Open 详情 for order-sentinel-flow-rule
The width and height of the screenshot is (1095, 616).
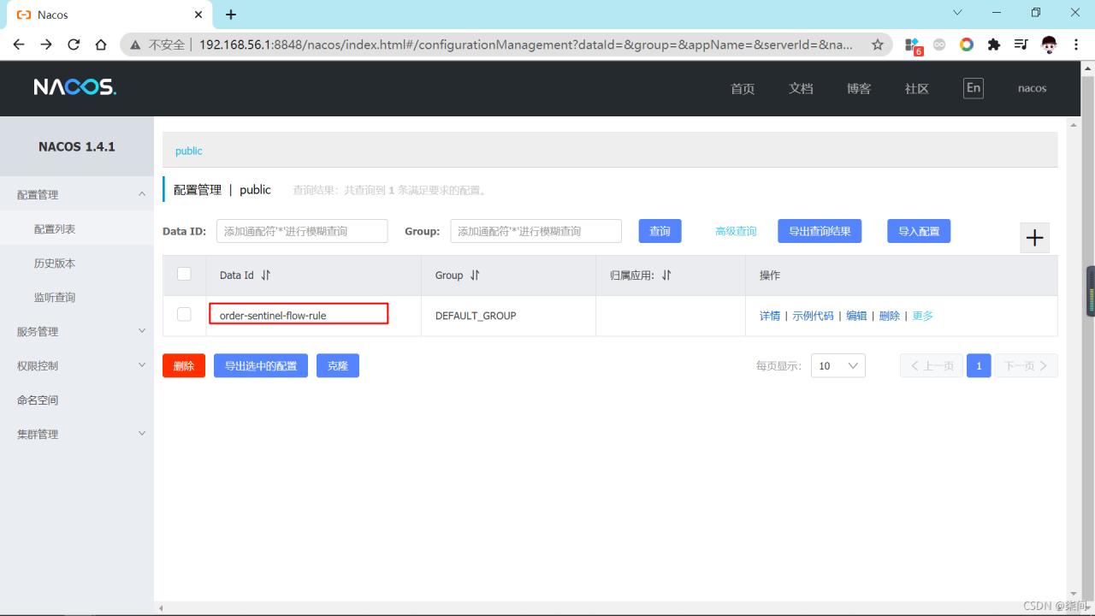770,316
